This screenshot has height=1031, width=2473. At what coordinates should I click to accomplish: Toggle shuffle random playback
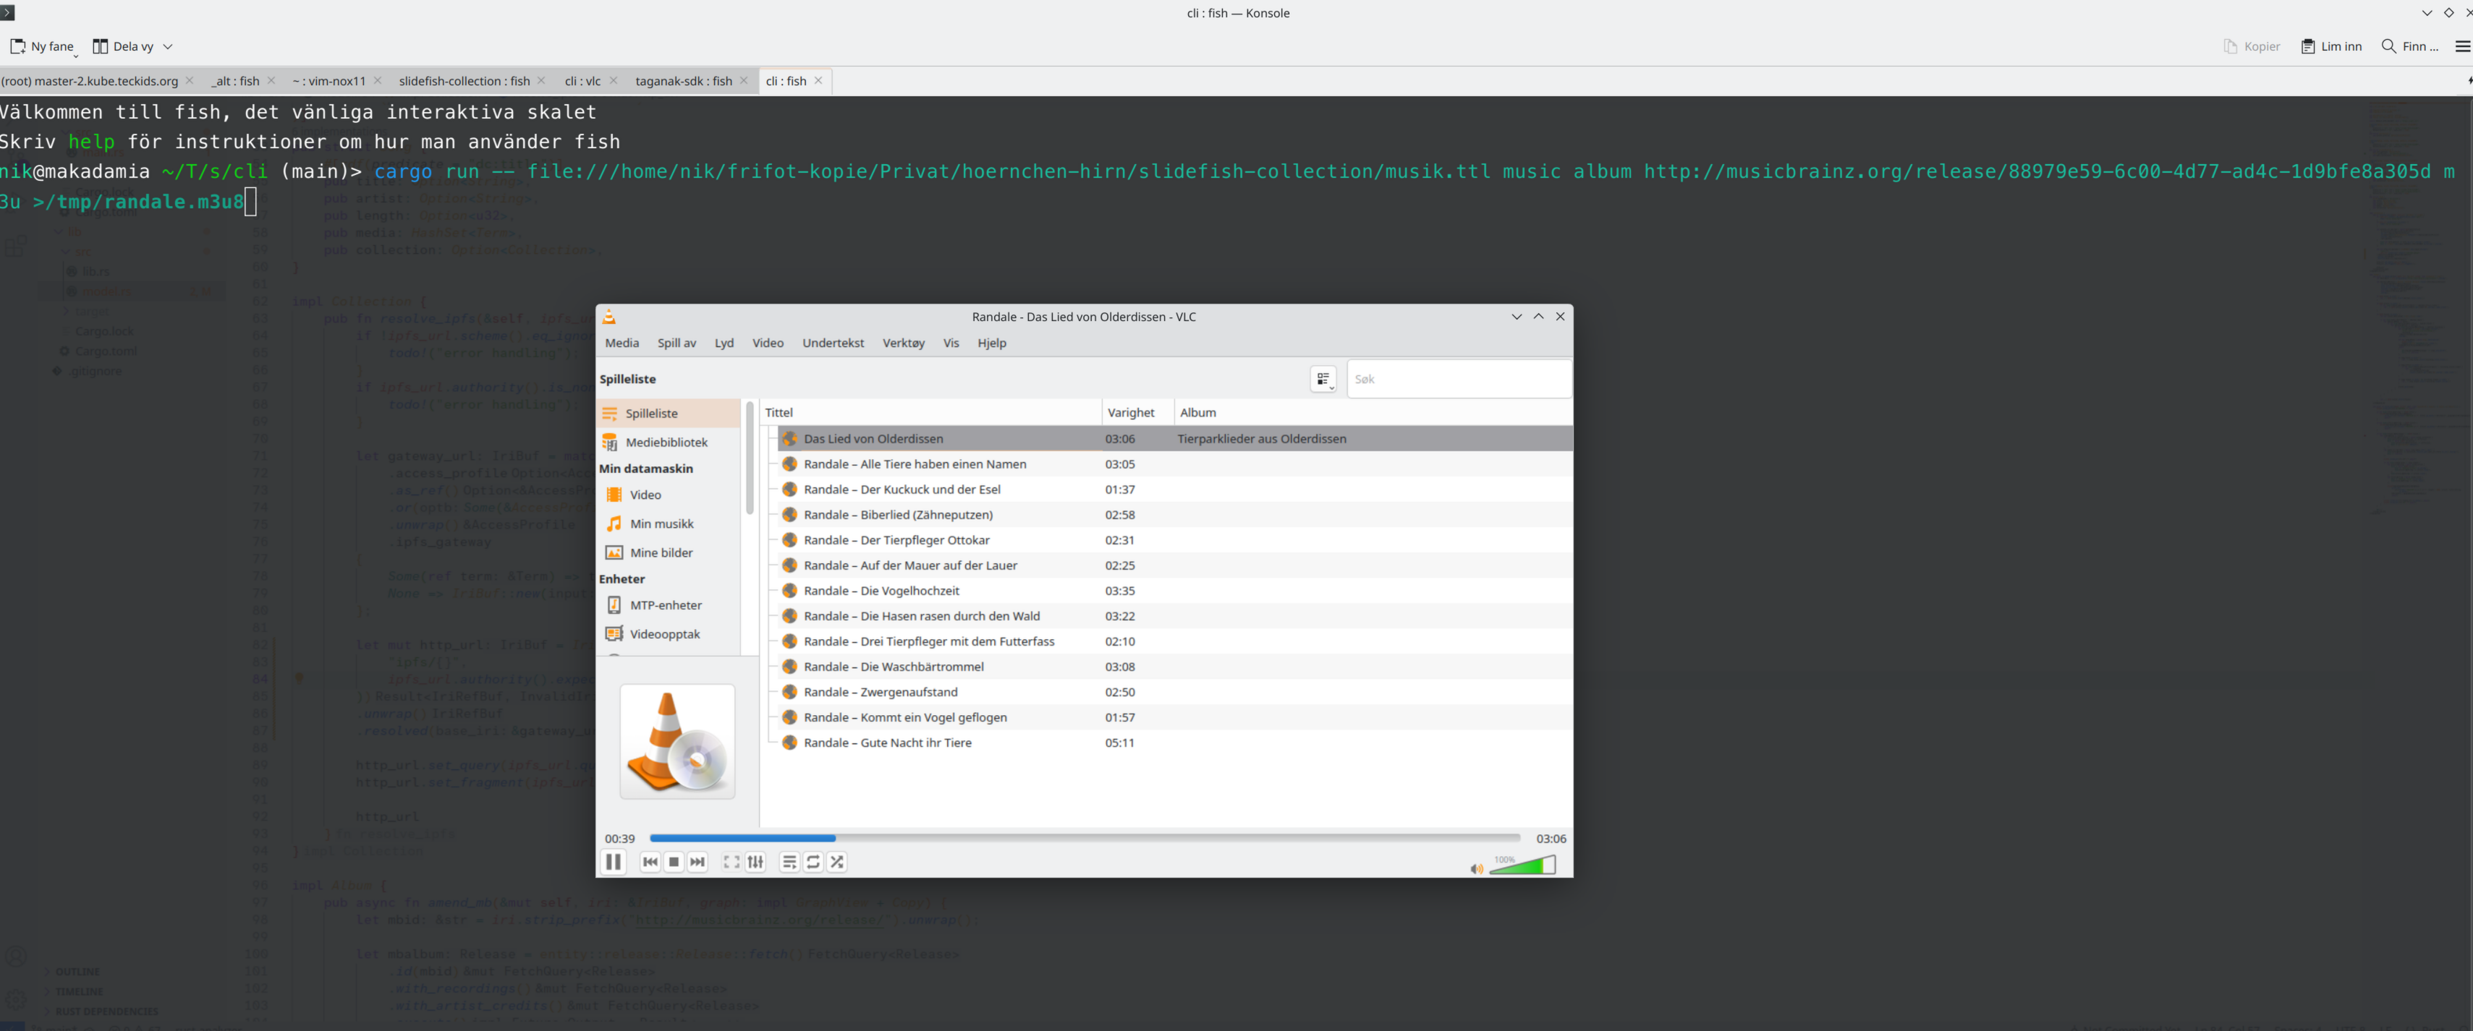(837, 863)
